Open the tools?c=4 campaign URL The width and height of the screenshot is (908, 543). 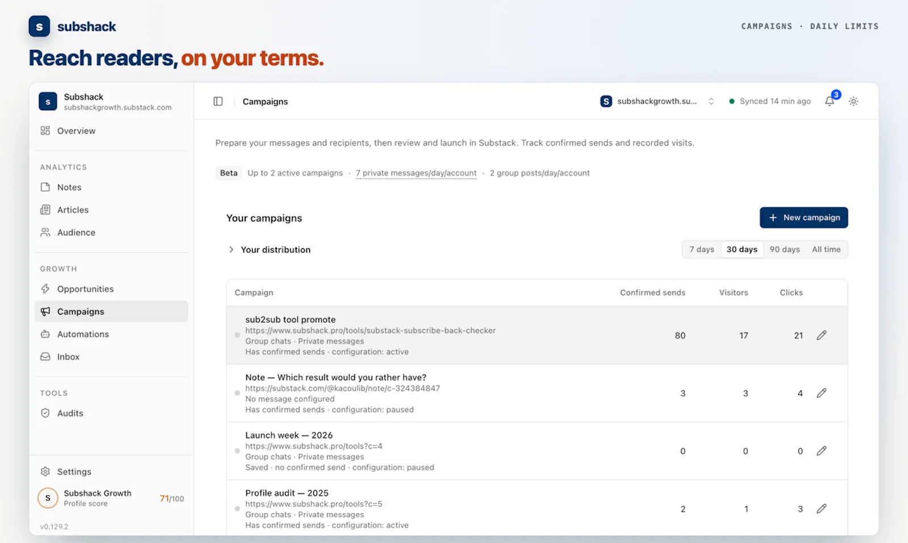coord(314,446)
